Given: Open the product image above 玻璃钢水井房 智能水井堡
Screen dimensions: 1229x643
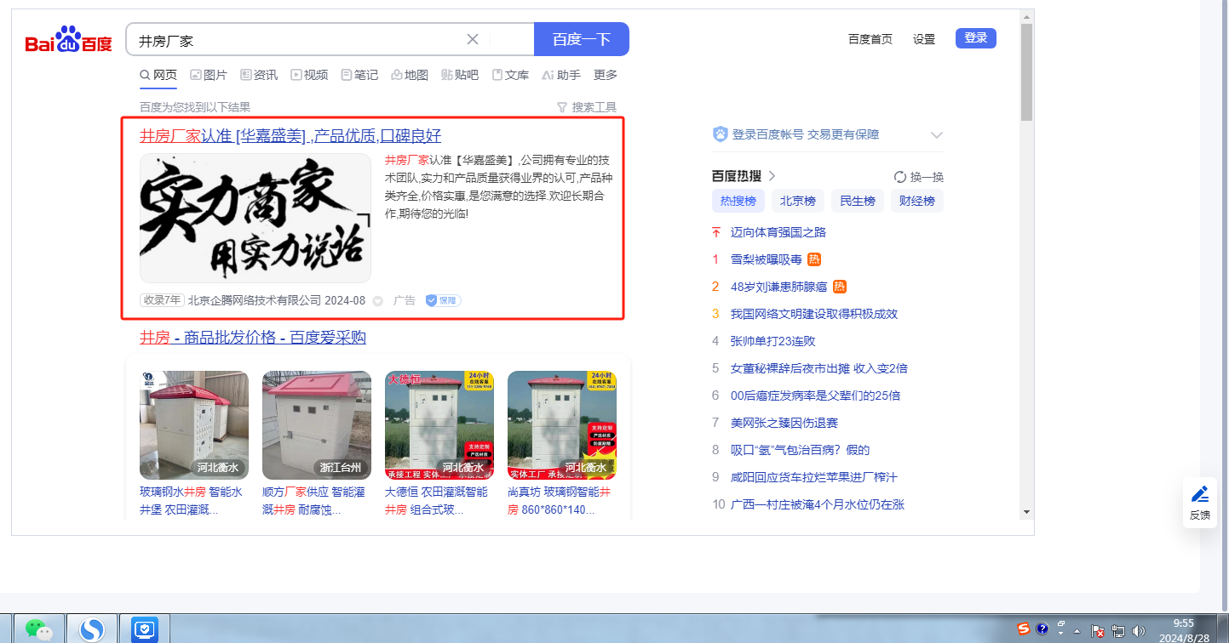Looking at the screenshot, I should click(194, 425).
